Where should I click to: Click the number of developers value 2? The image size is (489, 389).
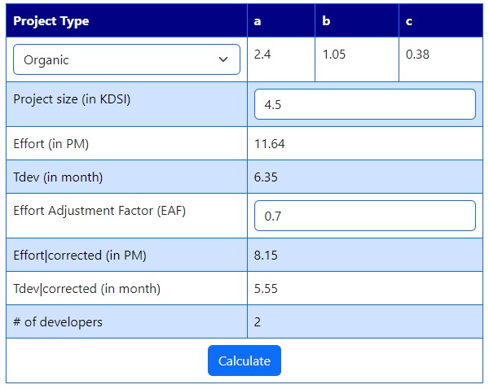(258, 322)
